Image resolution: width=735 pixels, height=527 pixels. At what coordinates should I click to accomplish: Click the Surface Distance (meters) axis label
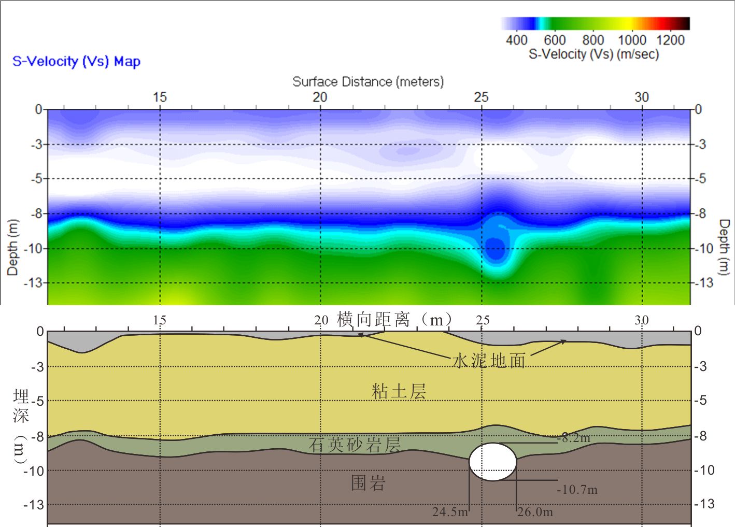(368, 81)
